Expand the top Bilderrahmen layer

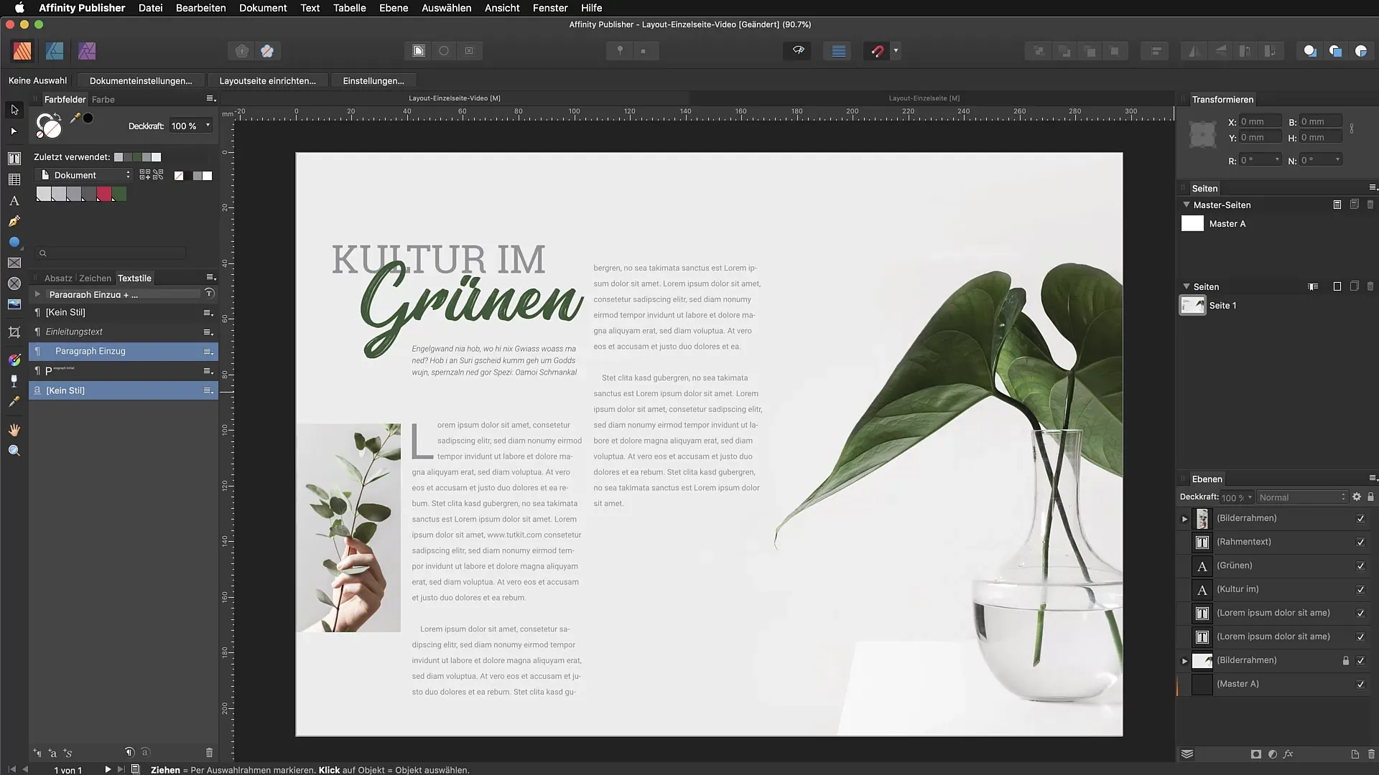(x=1185, y=518)
